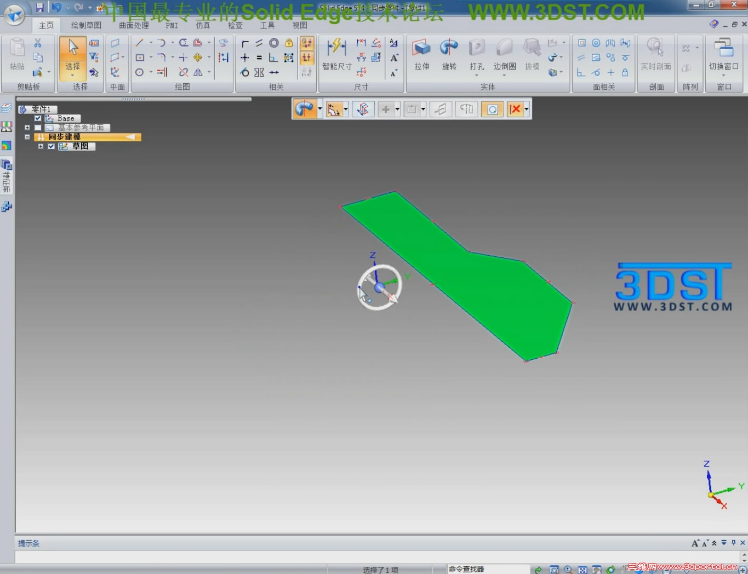Screen dimensions: 748x574
Task: Select the 旋转 (Revolve) tool
Action: coord(449,55)
